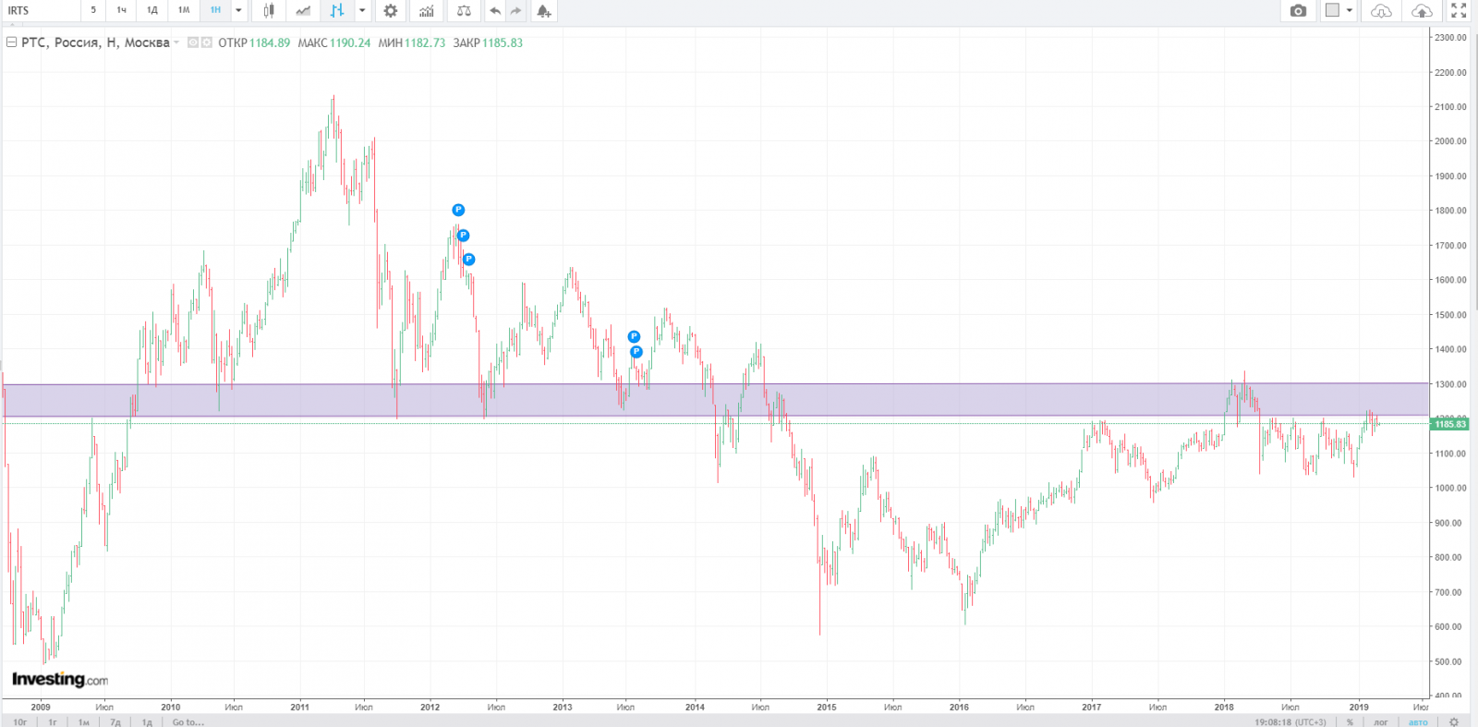1478x727 pixels.
Task: Click the 'Go to...' date button
Action: 188,722
